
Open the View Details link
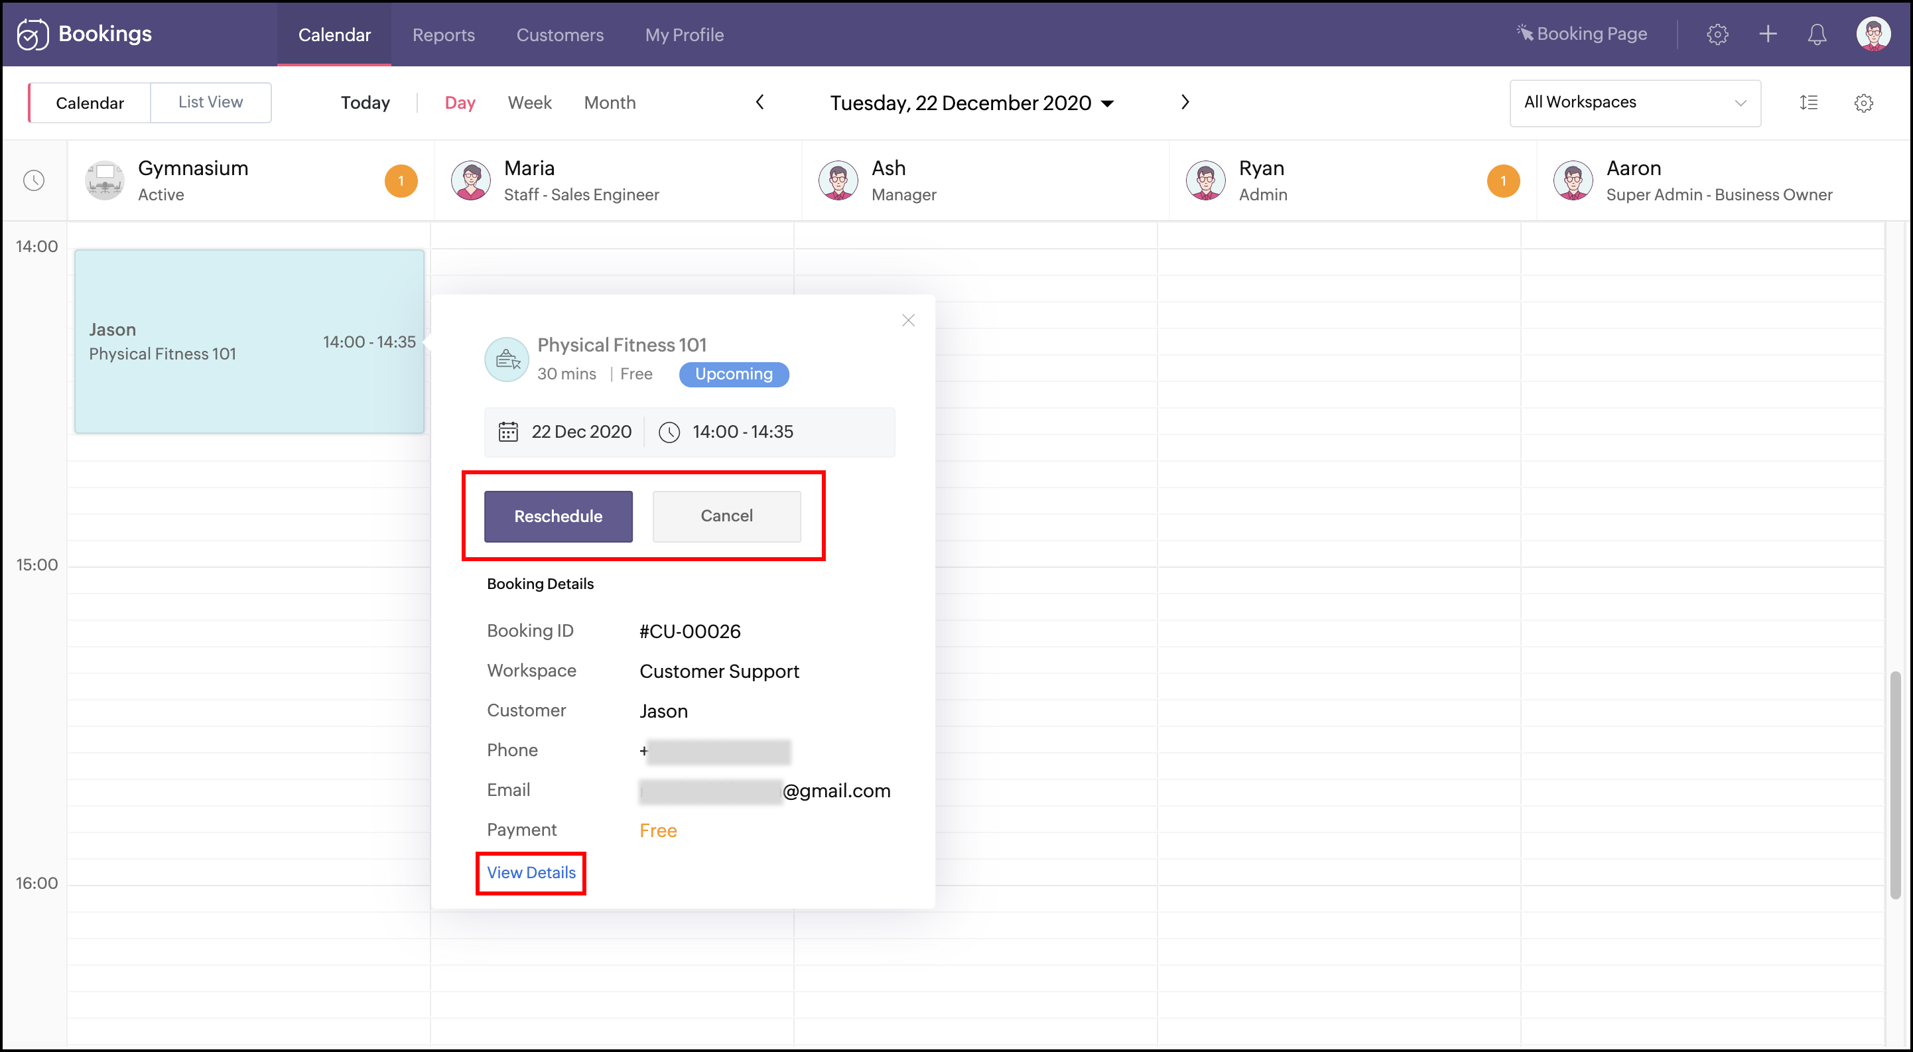tap(531, 872)
